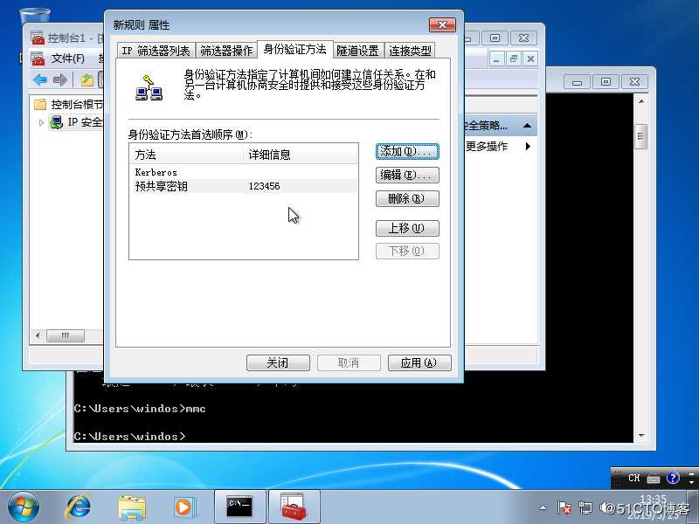Click the 添加(D)... button
Image resolution: width=699 pixels, height=524 pixels.
tap(407, 151)
